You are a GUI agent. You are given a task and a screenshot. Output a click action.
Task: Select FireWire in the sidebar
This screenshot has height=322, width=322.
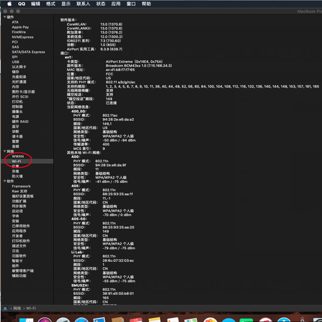(x=19, y=32)
